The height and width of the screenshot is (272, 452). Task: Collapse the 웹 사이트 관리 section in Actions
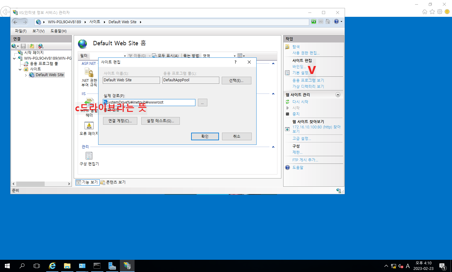(x=338, y=95)
